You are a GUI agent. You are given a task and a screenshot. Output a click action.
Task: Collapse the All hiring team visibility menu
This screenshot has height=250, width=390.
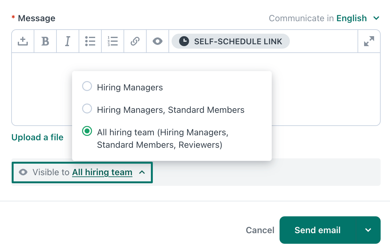click(142, 172)
